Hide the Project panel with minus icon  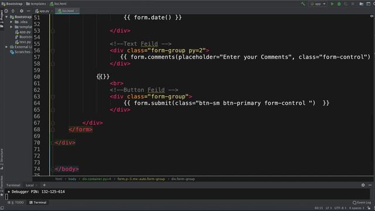(29, 11)
